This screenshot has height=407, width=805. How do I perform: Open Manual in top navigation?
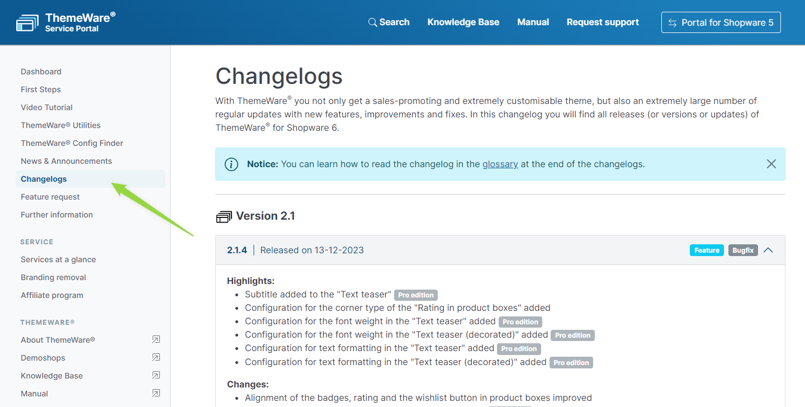coord(533,22)
